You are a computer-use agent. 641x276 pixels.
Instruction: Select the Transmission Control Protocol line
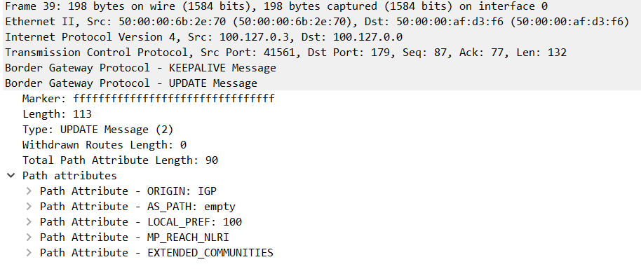tap(320, 53)
